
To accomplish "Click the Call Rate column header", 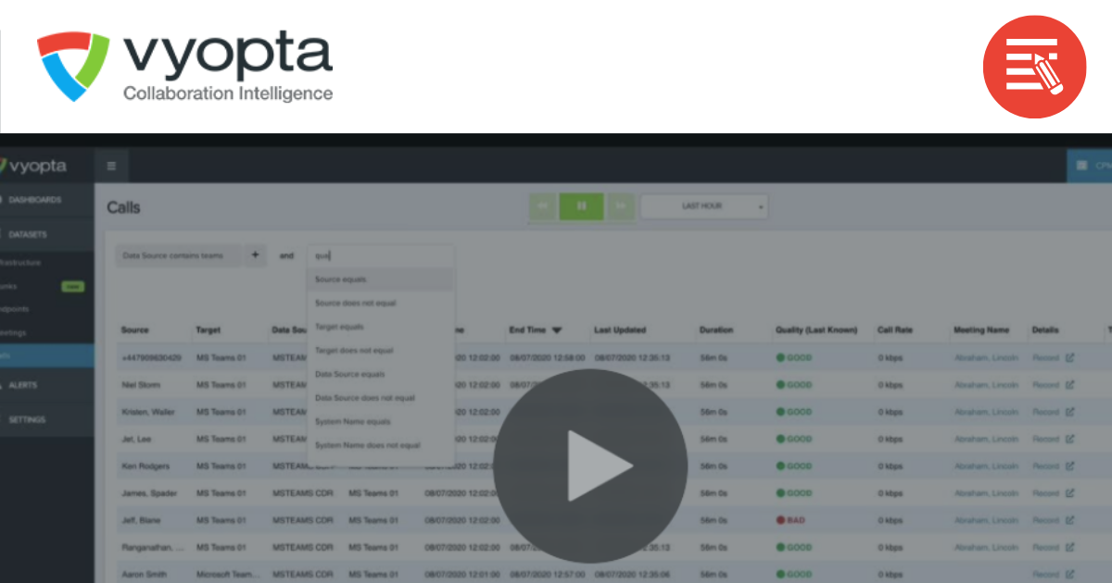I will pyautogui.click(x=895, y=330).
